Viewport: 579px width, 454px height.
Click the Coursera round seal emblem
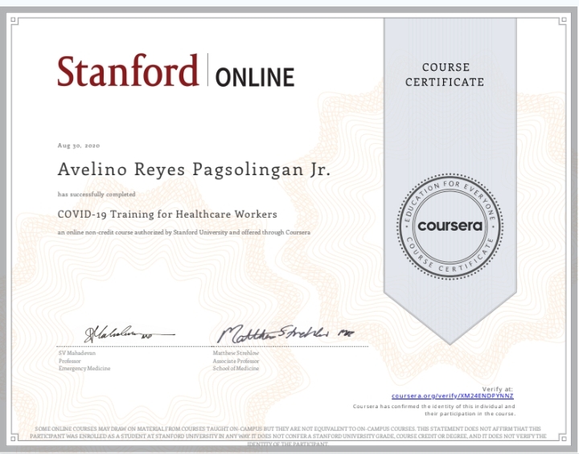[x=450, y=227]
